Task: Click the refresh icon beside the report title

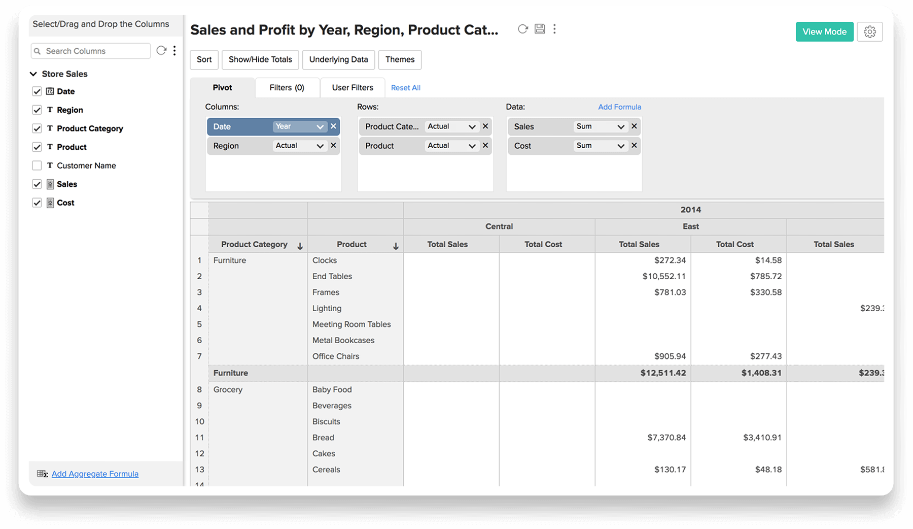Action: click(x=522, y=29)
